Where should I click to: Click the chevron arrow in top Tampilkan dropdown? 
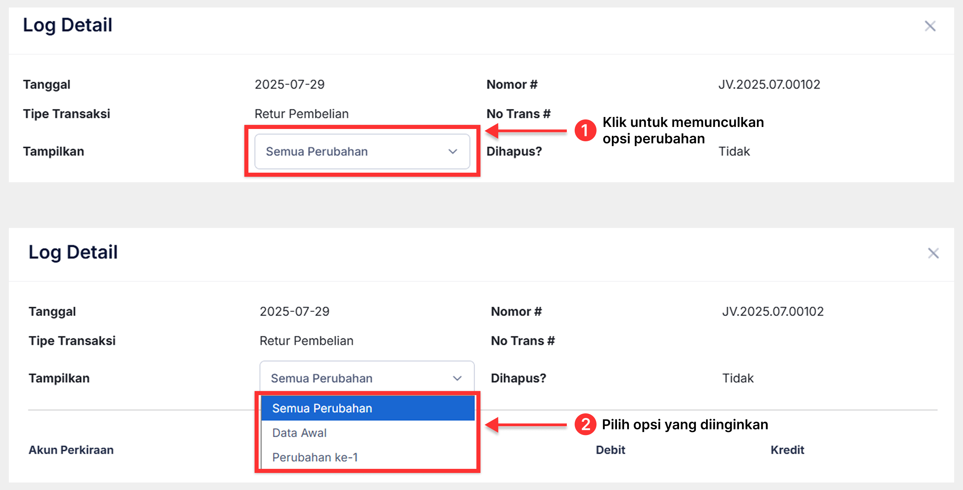[453, 152]
